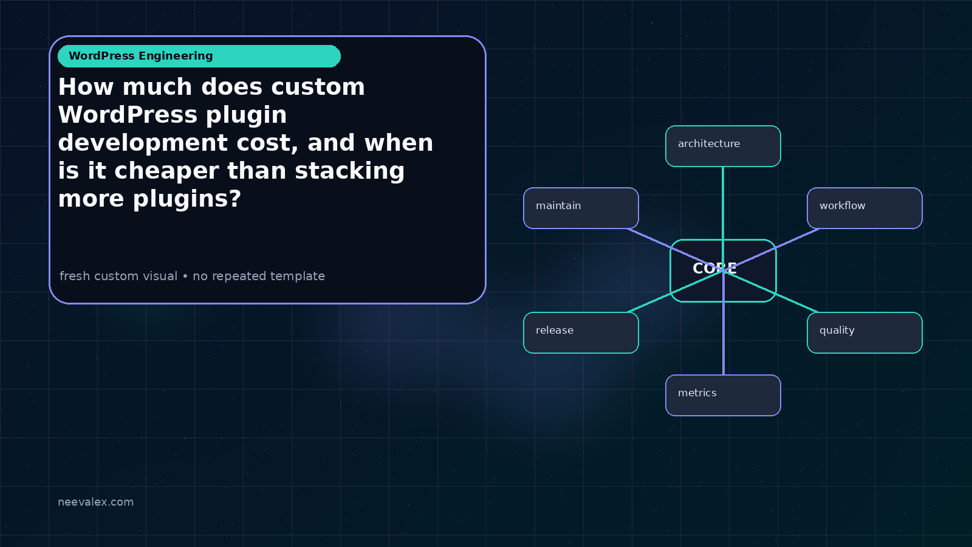The height and width of the screenshot is (547, 972).
Task: Click the headline about plugin development cost
Action: 245,143
